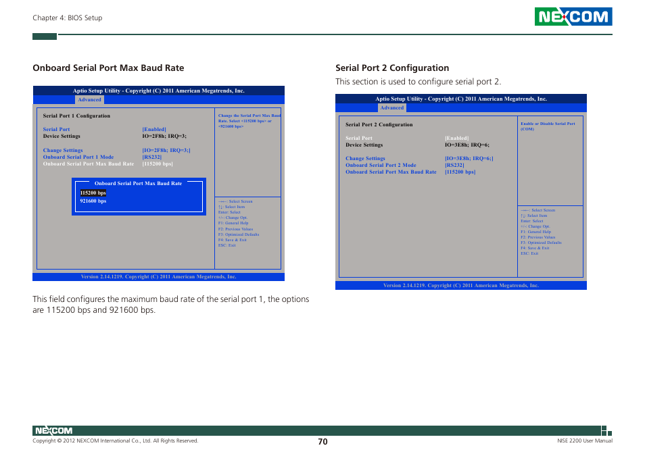The height and width of the screenshot is (454, 645).
Task: Select Change Settings in Serial Port 1 screen
Action: click(63, 150)
